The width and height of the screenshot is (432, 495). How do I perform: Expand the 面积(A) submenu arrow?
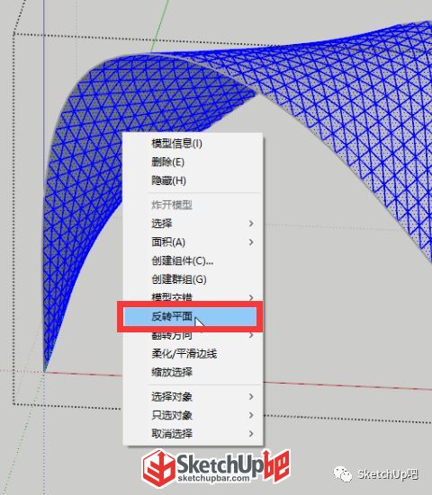click(x=251, y=243)
